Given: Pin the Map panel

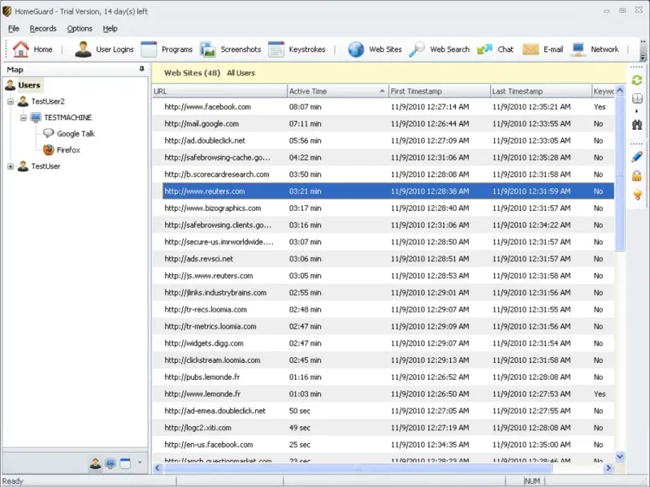Looking at the screenshot, I should point(142,70).
